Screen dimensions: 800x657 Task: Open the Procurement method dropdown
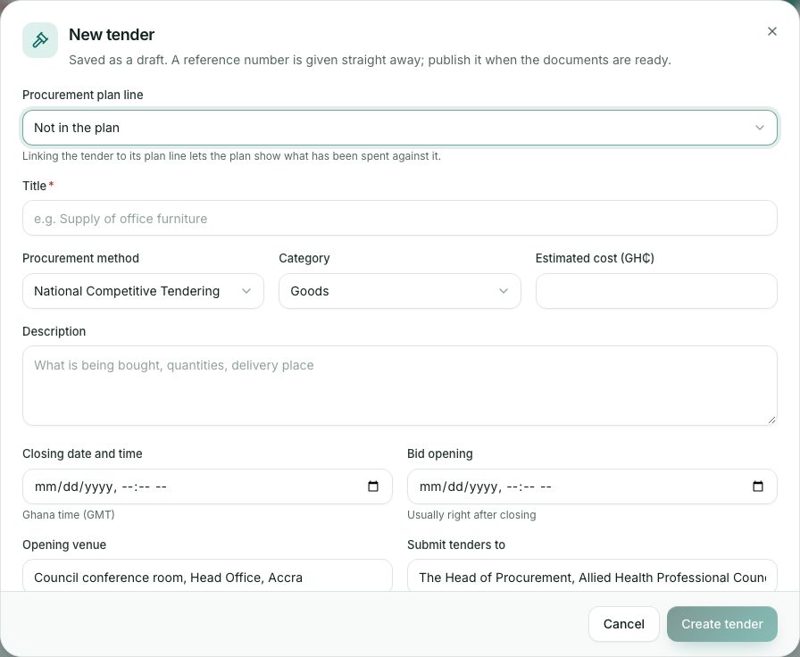pyautogui.click(x=143, y=291)
